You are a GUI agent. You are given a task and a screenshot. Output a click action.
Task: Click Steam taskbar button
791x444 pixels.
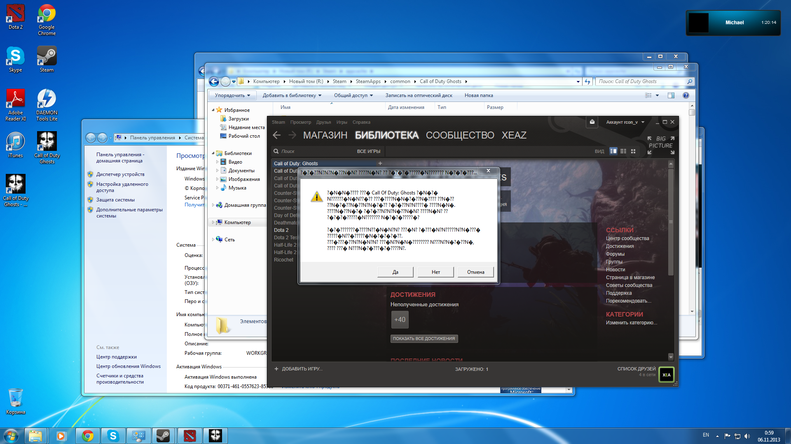(163, 436)
